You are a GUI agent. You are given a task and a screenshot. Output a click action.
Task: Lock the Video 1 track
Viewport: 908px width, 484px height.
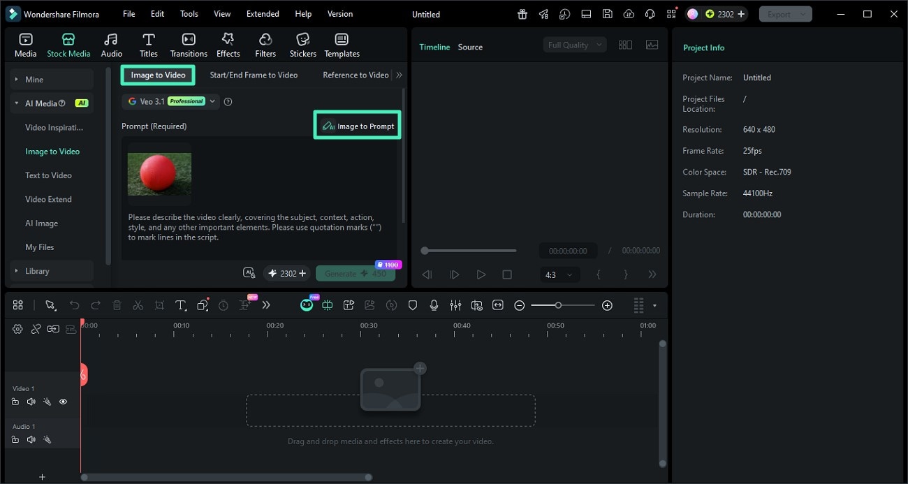[15, 402]
